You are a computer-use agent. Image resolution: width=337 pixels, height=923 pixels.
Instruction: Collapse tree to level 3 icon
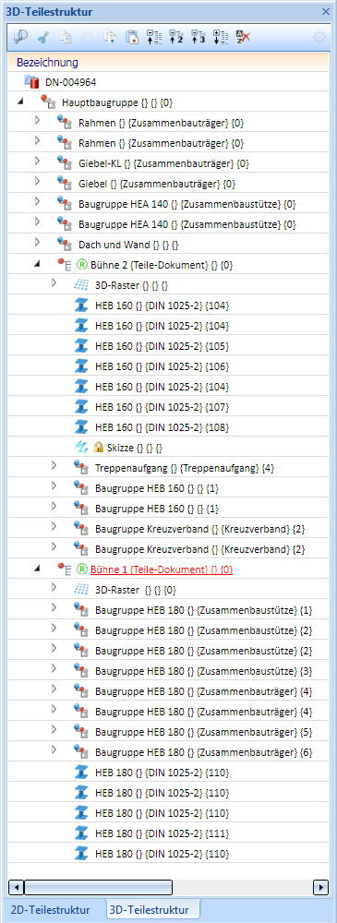[x=198, y=38]
